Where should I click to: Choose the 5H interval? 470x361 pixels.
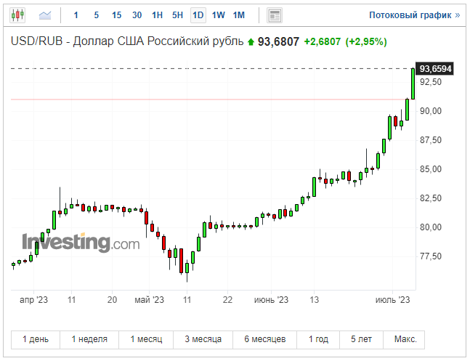coord(177,15)
